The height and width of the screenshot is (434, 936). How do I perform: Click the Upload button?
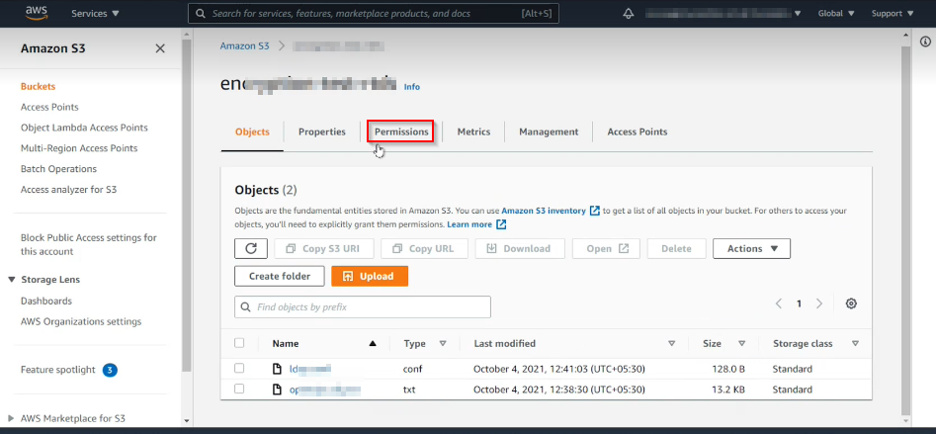[370, 277]
